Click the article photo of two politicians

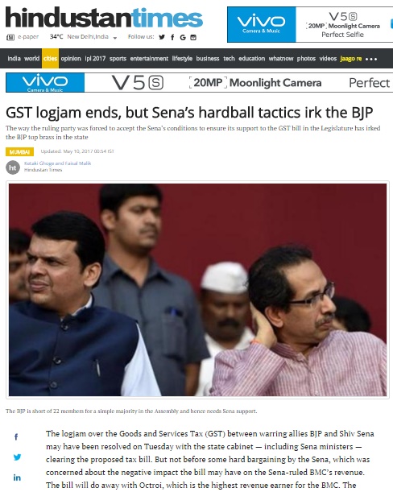point(198,290)
